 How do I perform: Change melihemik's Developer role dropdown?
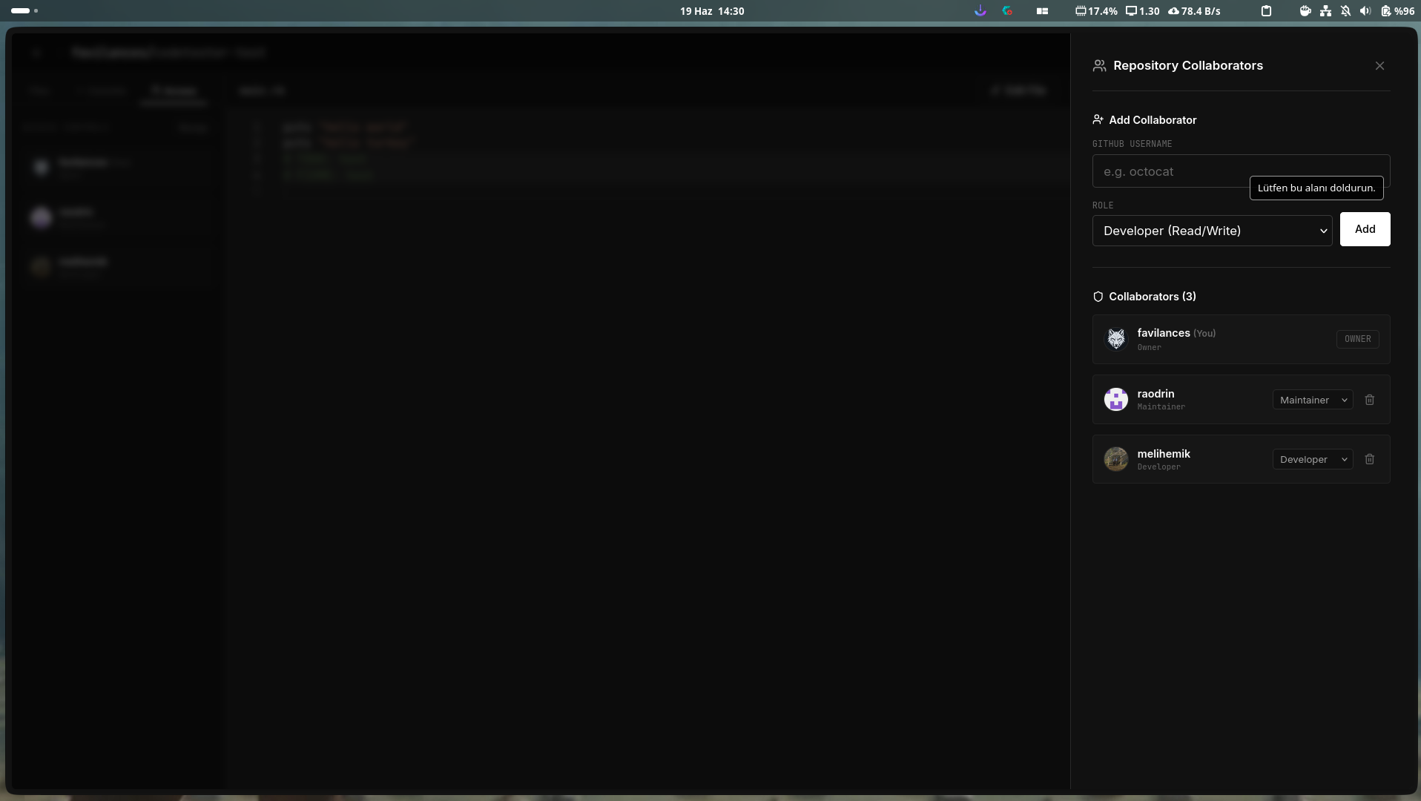(1313, 459)
